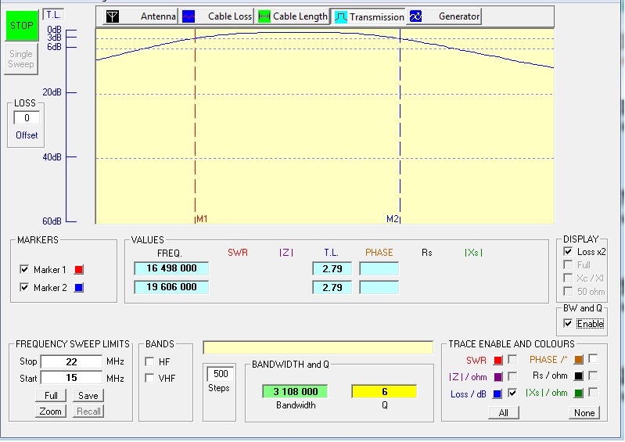Click the red Marker 1 color swatch

tap(77, 270)
